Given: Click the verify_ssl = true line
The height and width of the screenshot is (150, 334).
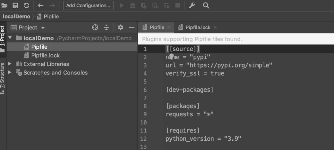Looking at the screenshot, I should (x=195, y=73).
